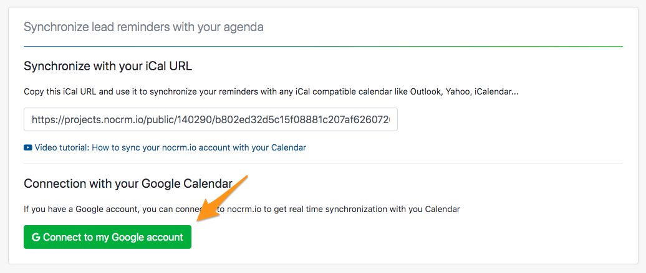Click the Google G icon on the connect button
This screenshot has height=273, width=646.
(36, 237)
